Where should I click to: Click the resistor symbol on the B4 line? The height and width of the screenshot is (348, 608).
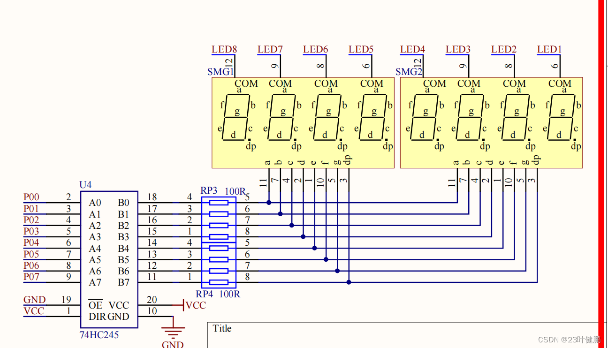pos(219,248)
